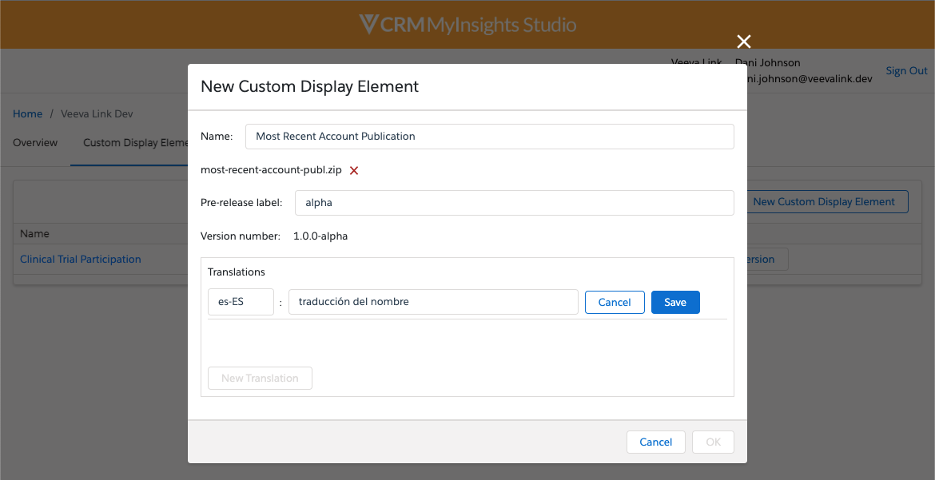Viewport: 935px width, 480px height.
Task: Click the Sign Out link
Action: (906, 71)
